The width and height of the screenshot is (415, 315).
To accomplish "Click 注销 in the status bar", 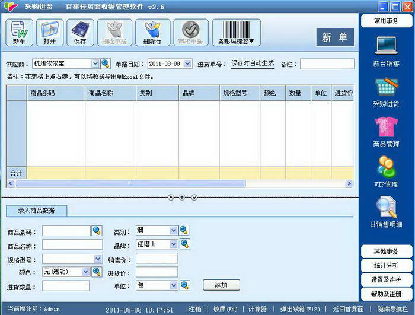I will [195, 309].
